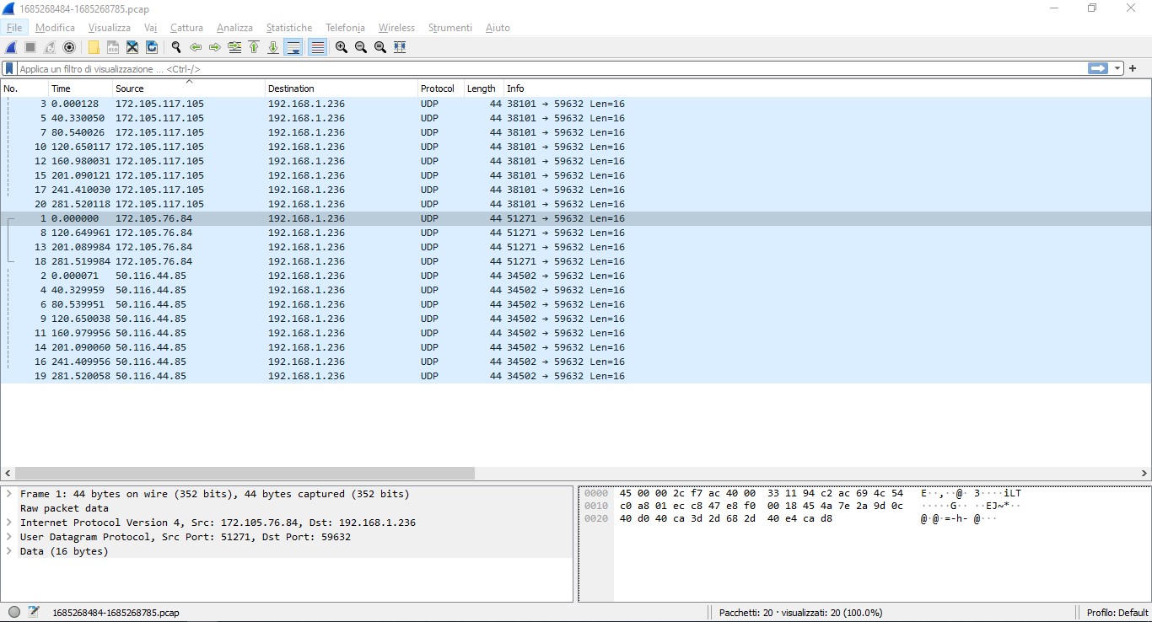Sort packets by the Protocol column header
1152x622 pixels.
[x=438, y=88]
